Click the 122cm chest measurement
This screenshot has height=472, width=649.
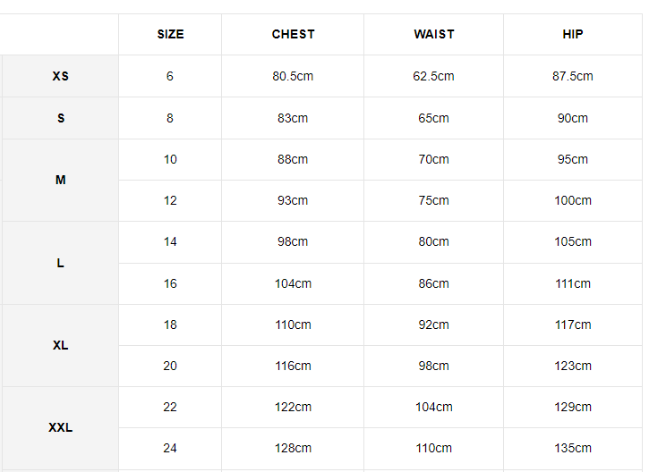(x=293, y=407)
